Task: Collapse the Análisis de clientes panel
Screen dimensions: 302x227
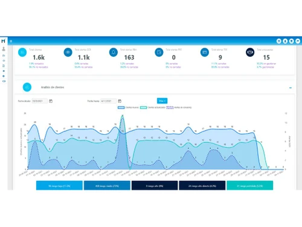Action: pyautogui.click(x=291, y=88)
